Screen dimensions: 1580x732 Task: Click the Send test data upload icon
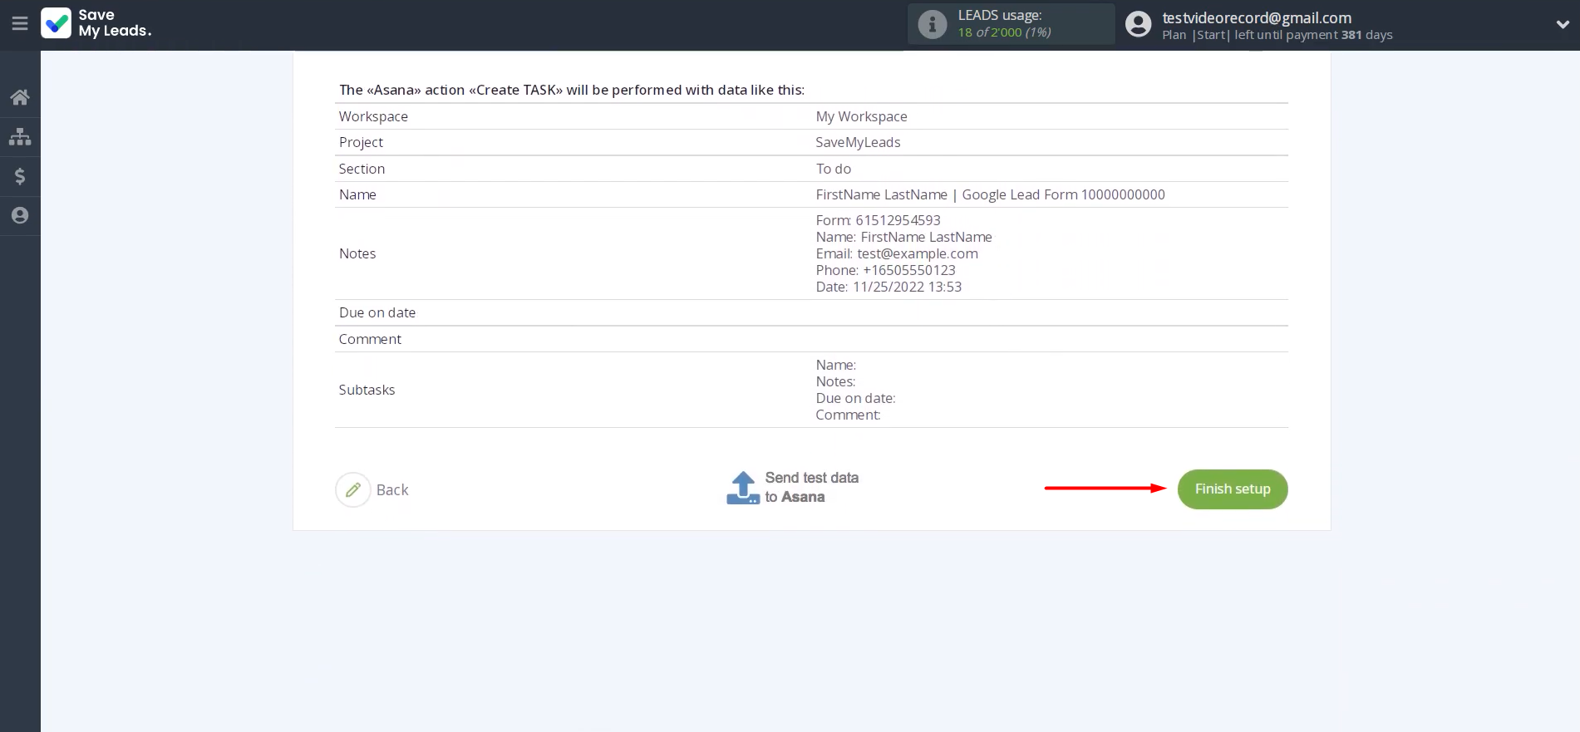click(x=743, y=488)
